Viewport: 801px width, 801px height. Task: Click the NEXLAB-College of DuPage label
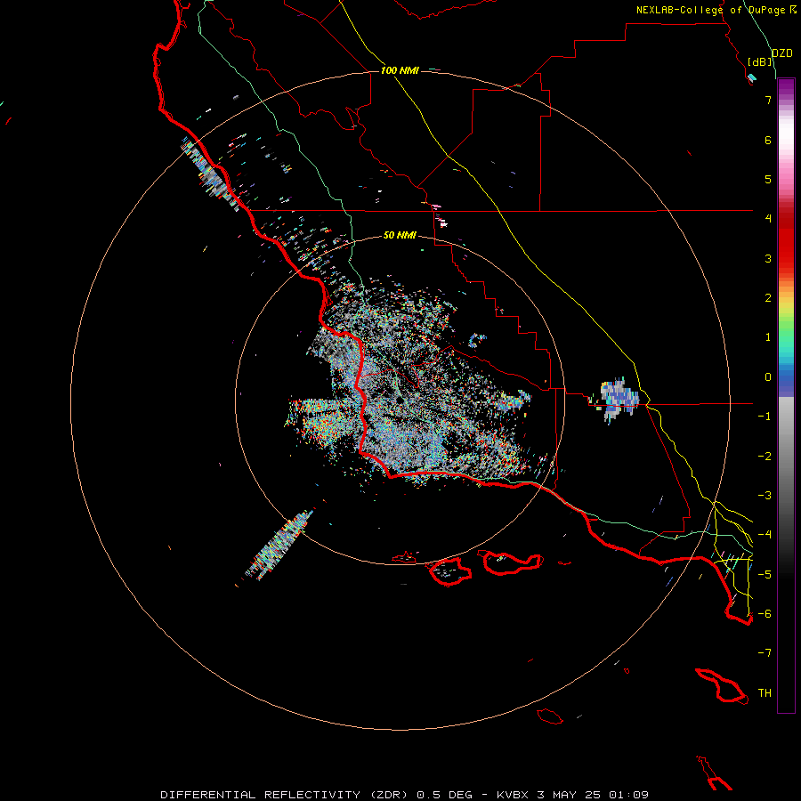tap(716, 10)
